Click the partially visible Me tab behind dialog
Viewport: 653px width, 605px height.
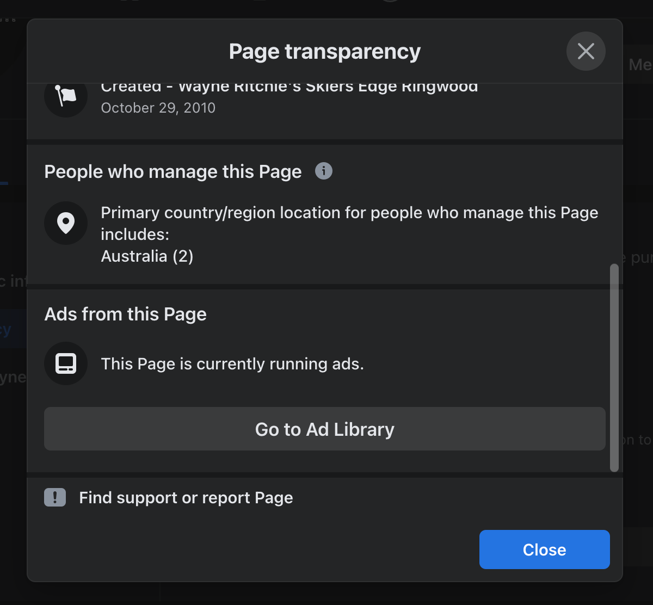point(639,65)
